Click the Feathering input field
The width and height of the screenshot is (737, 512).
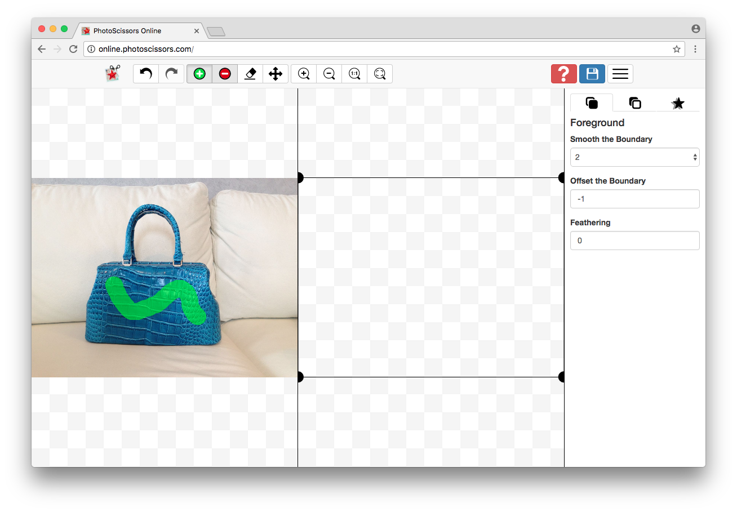[x=634, y=241]
